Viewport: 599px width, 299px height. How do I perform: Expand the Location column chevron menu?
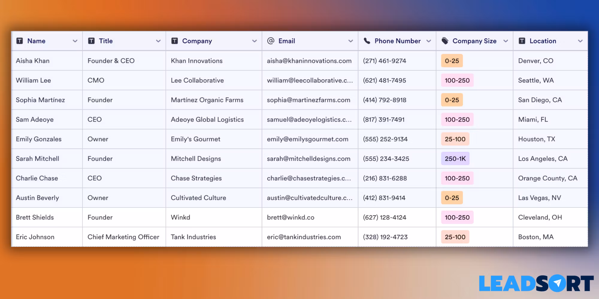click(x=580, y=41)
